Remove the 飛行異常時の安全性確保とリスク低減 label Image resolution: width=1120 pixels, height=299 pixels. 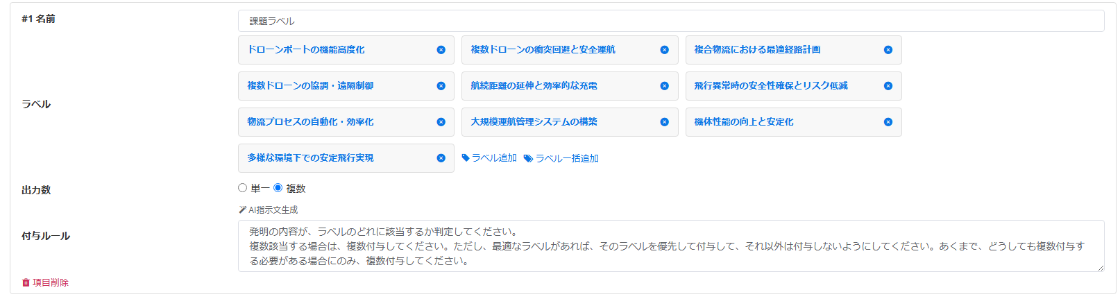(x=888, y=86)
